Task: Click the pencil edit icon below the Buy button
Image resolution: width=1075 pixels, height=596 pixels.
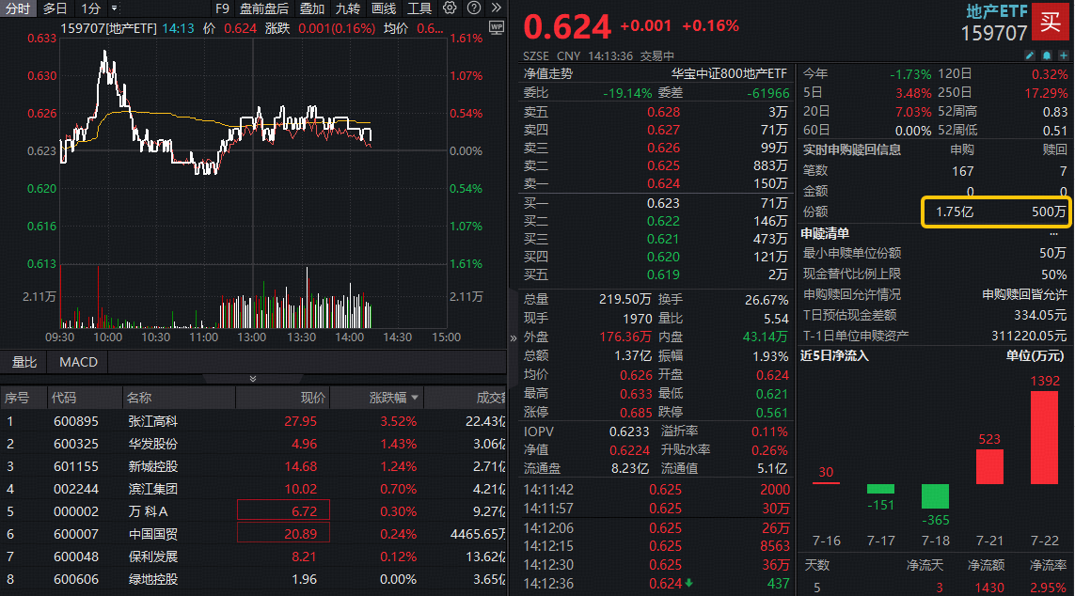Action: [x=1030, y=55]
